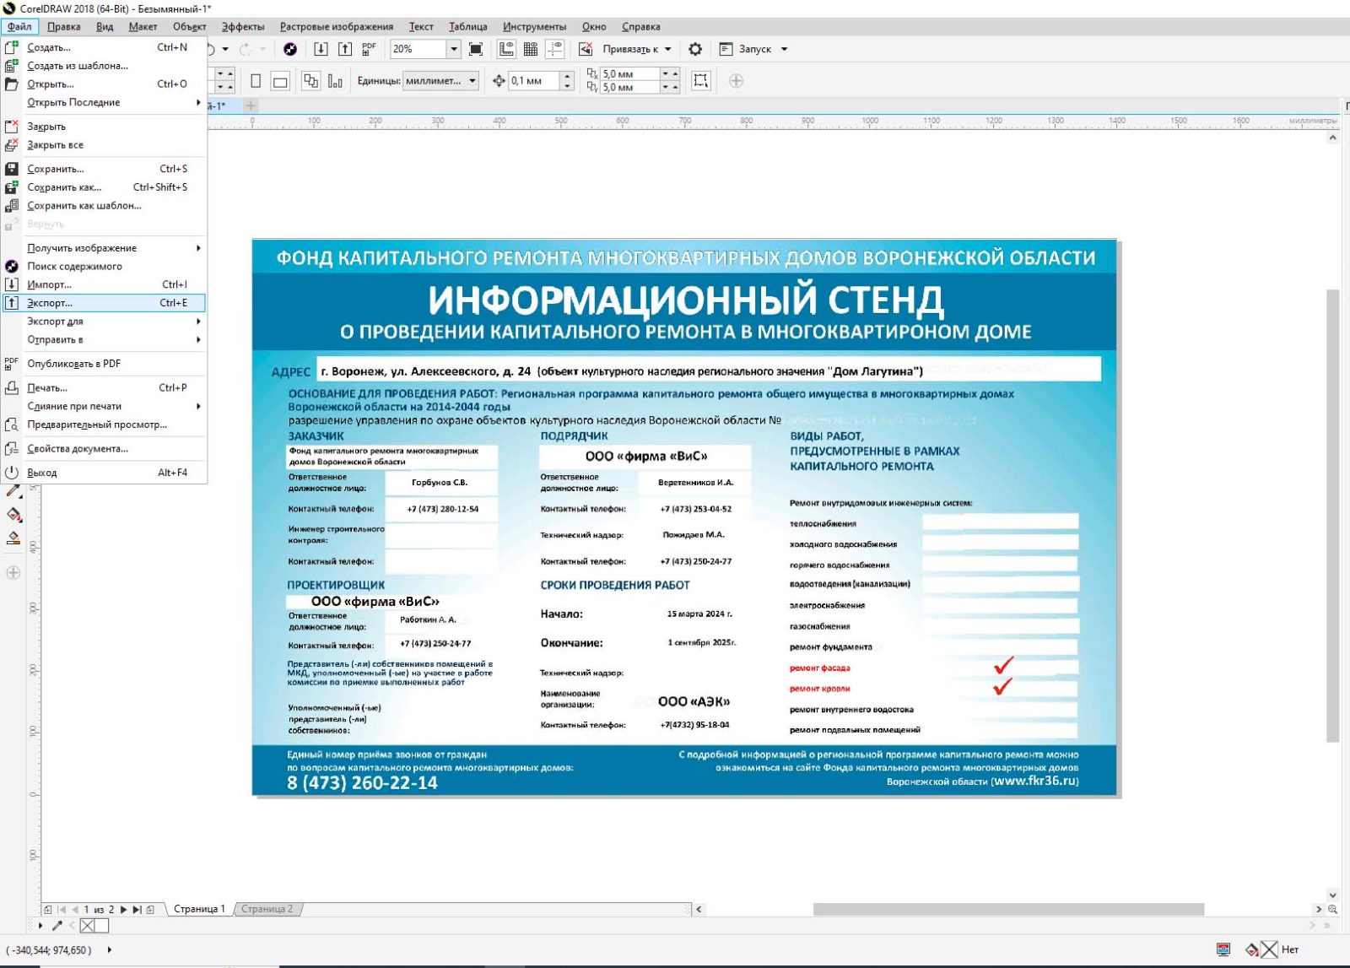Expand the Отправить в submenu
This screenshot has height=968, width=1350.
click(104, 340)
